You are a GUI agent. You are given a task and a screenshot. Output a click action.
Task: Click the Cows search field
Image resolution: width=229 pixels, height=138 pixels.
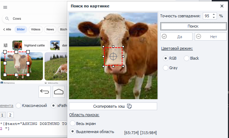35,19
